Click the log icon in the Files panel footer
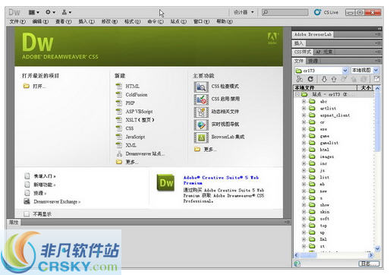Viewport: 390px width, 275px height. pyautogui.click(x=297, y=264)
